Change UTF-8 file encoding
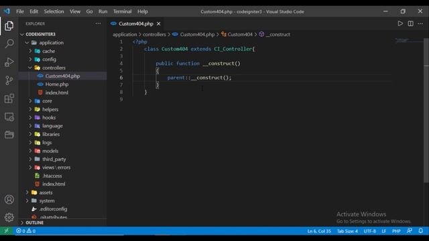This screenshot has width=429, height=241. 369,231
